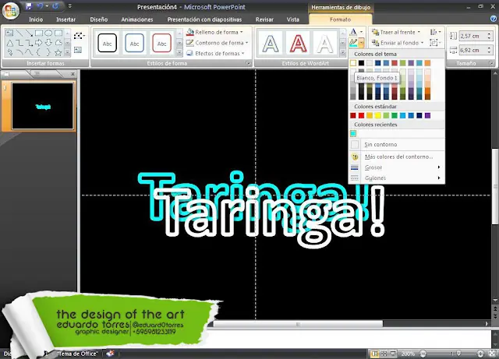Open the Animaciones ribbon tab
499x359 pixels.
click(137, 19)
